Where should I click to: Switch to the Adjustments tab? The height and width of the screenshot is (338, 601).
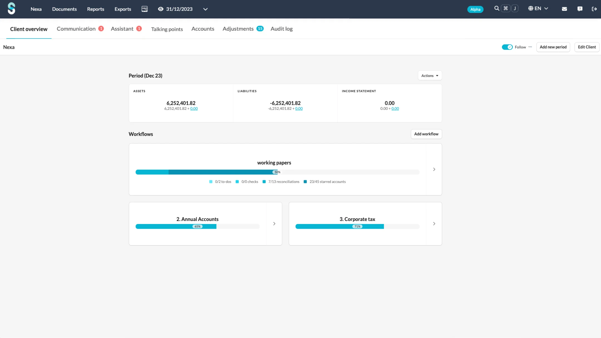click(238, 29)
